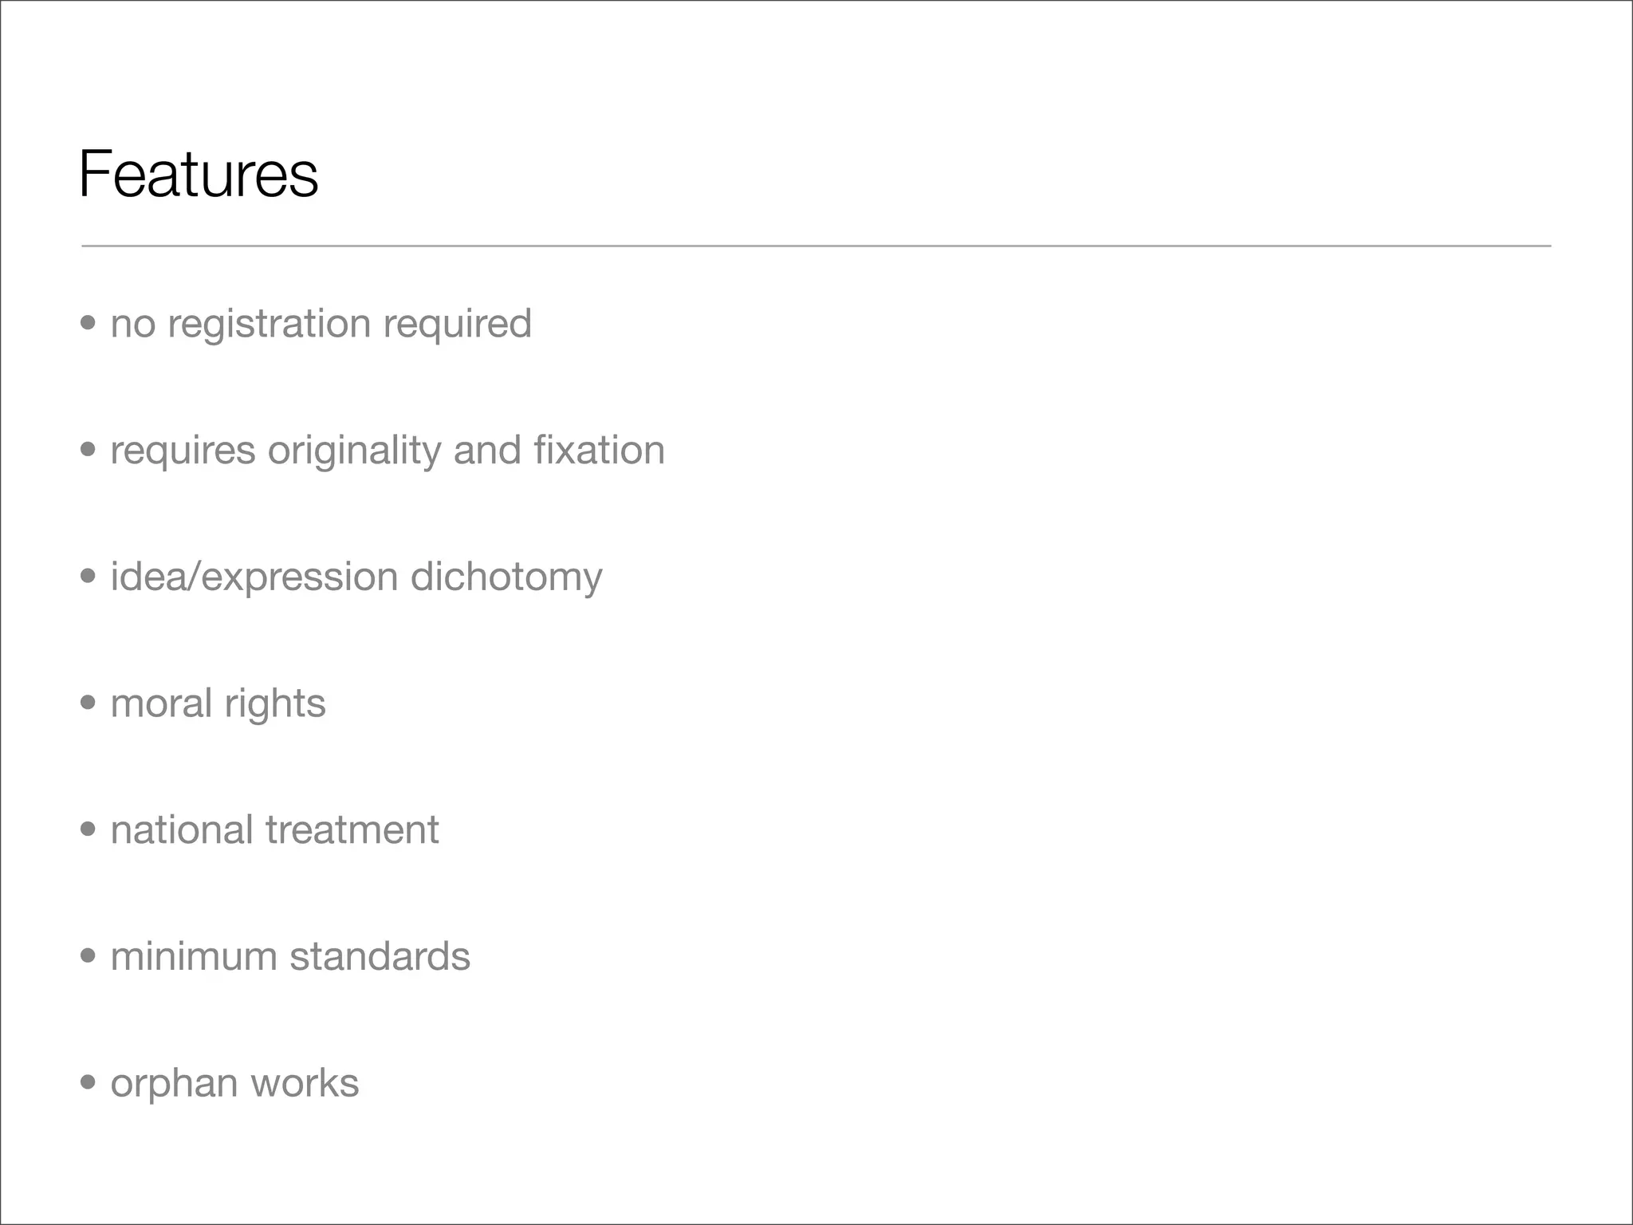Click bullet dot before "requires originality and fixation"

pyautogui.click(x=89, y=450)
